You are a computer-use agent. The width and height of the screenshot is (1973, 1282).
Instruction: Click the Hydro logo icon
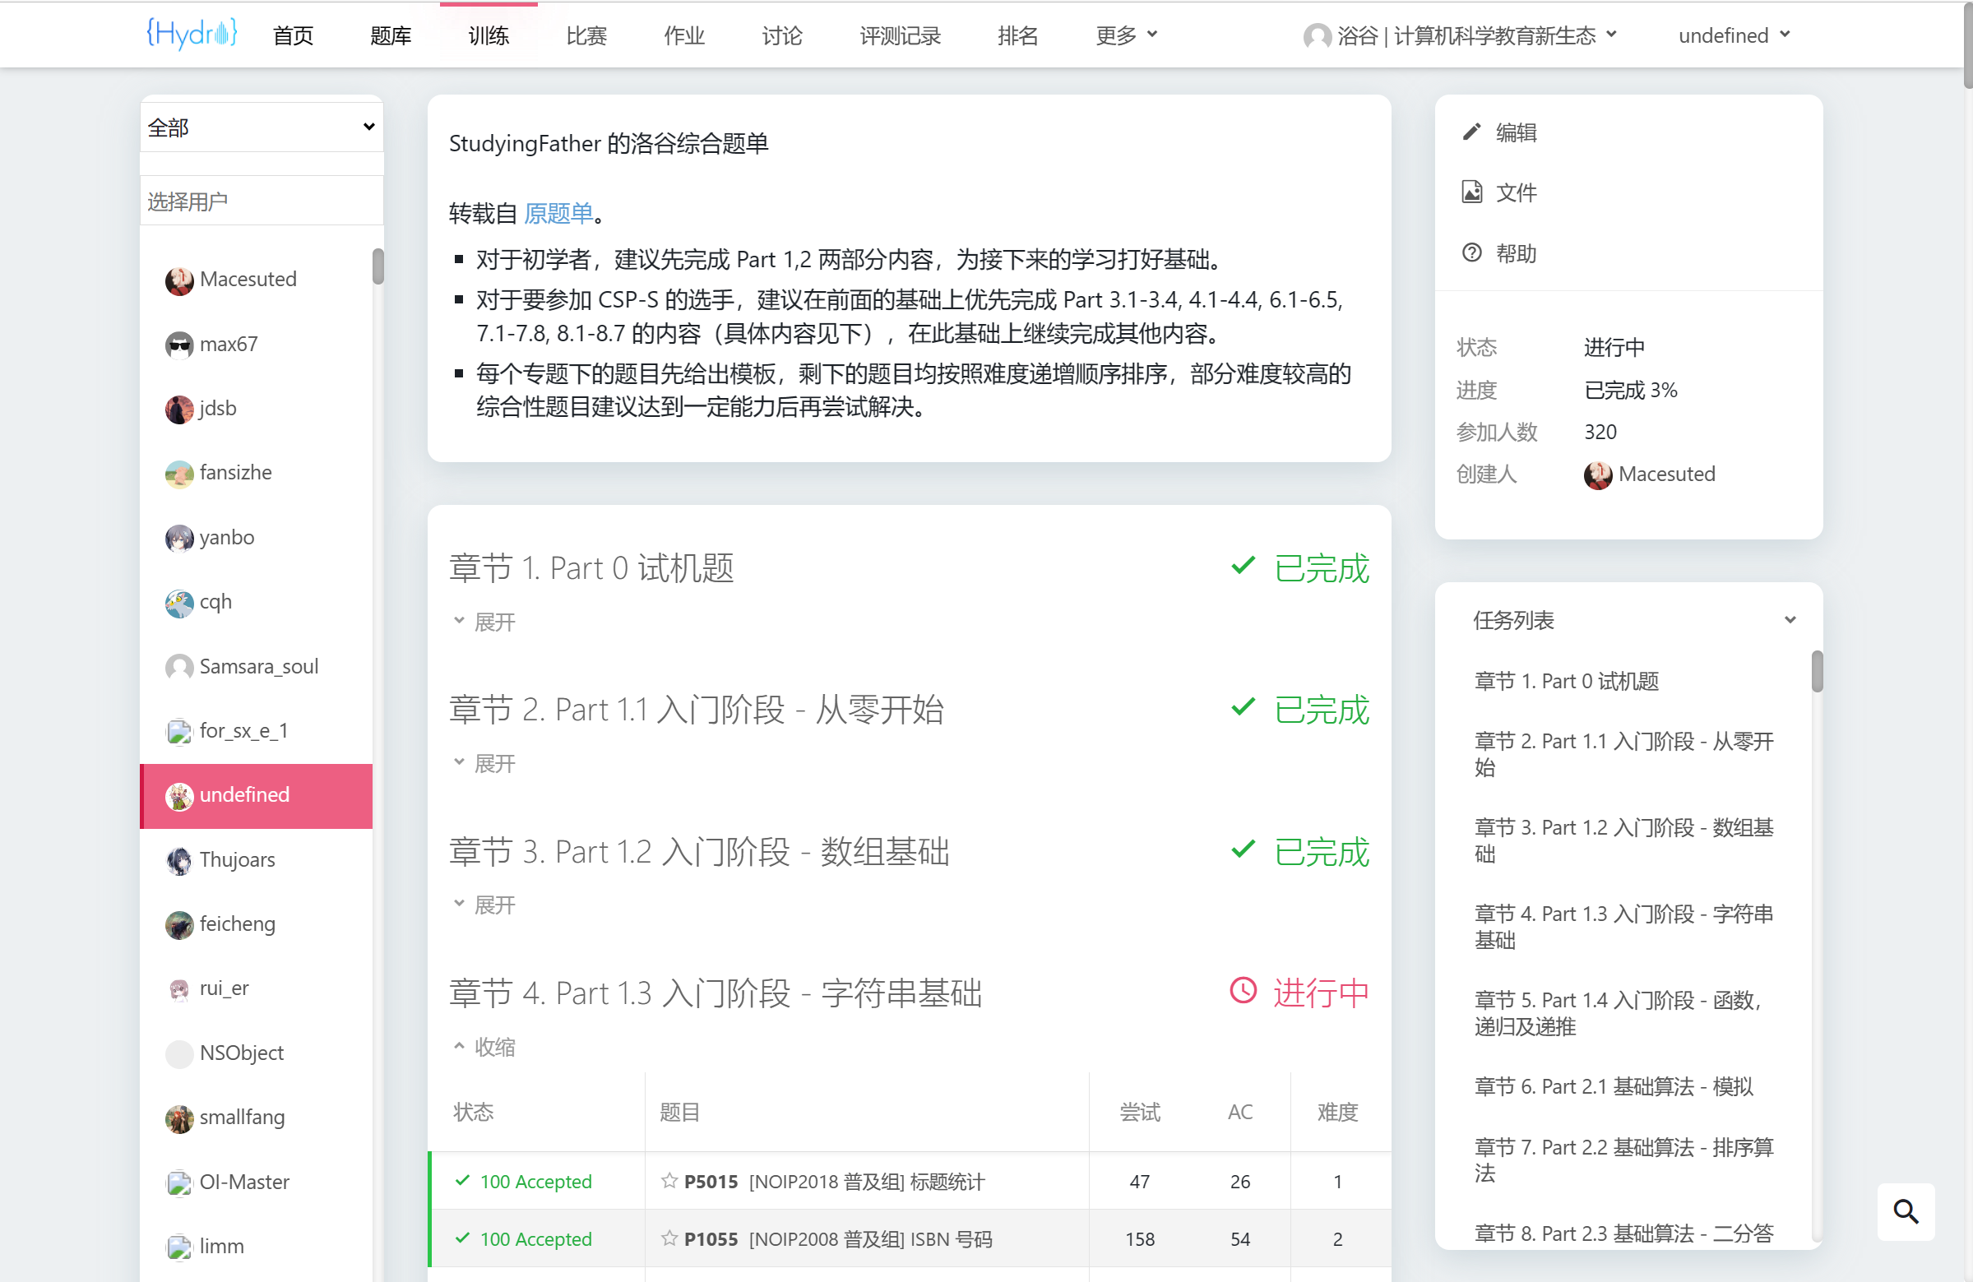point(192,33)
